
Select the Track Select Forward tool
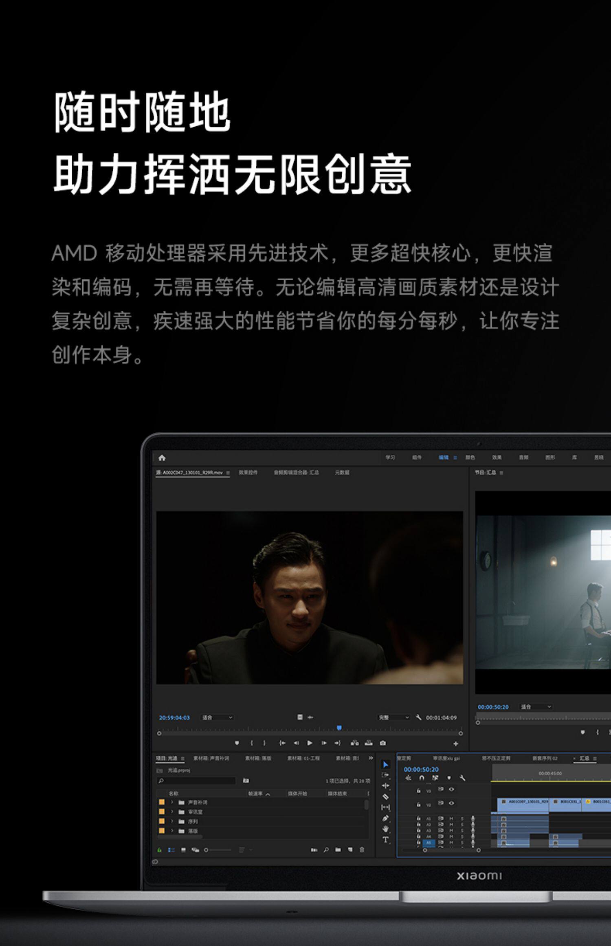click(385, 775)
